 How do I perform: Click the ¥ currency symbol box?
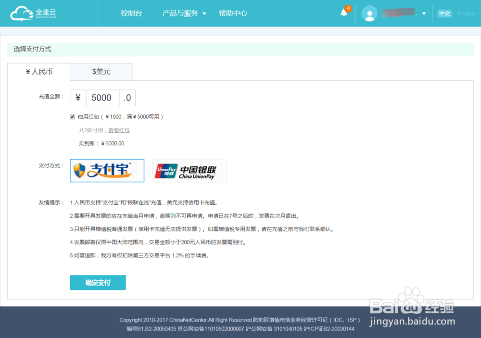pos(78,98)
